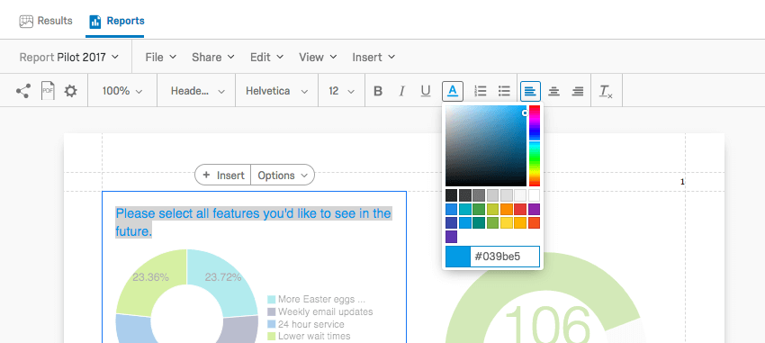Viewport: 765px width, 343px height.
Task: Insert a bulleted list
Action: [x=504, y=91]
